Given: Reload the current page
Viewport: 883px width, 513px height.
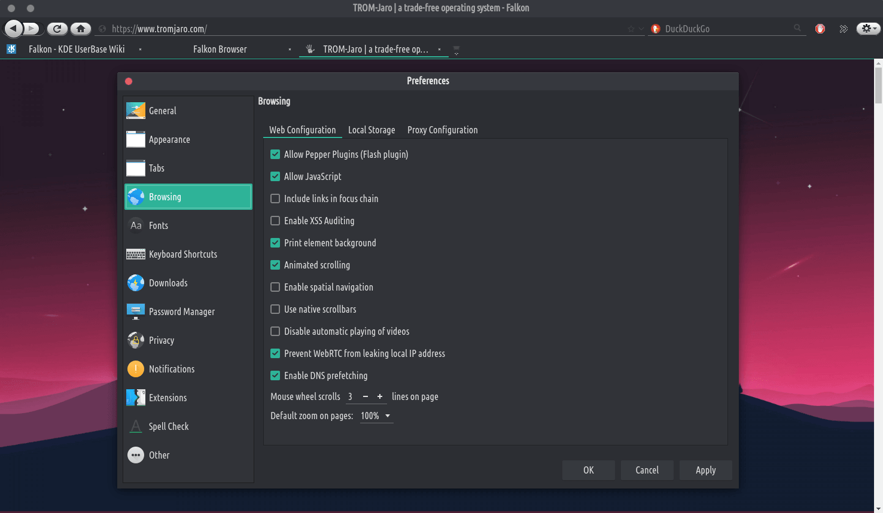Looking at the screenshot, I should pos(57,28).
